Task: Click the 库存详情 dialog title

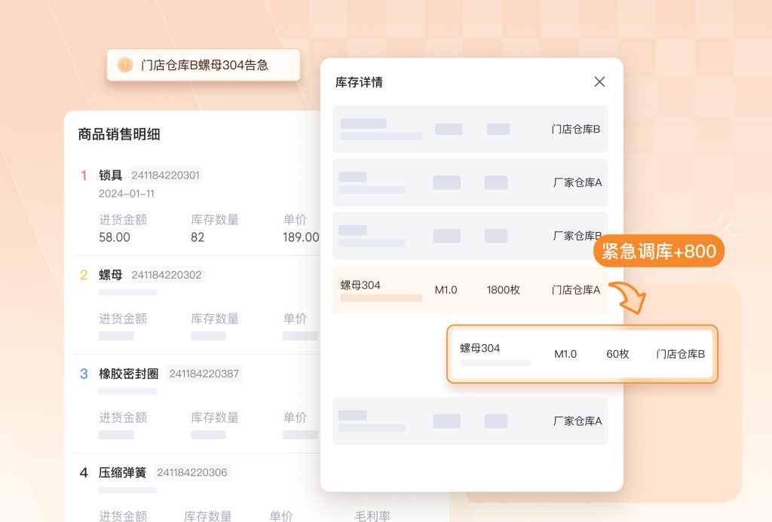Action: tap(359, 82)
